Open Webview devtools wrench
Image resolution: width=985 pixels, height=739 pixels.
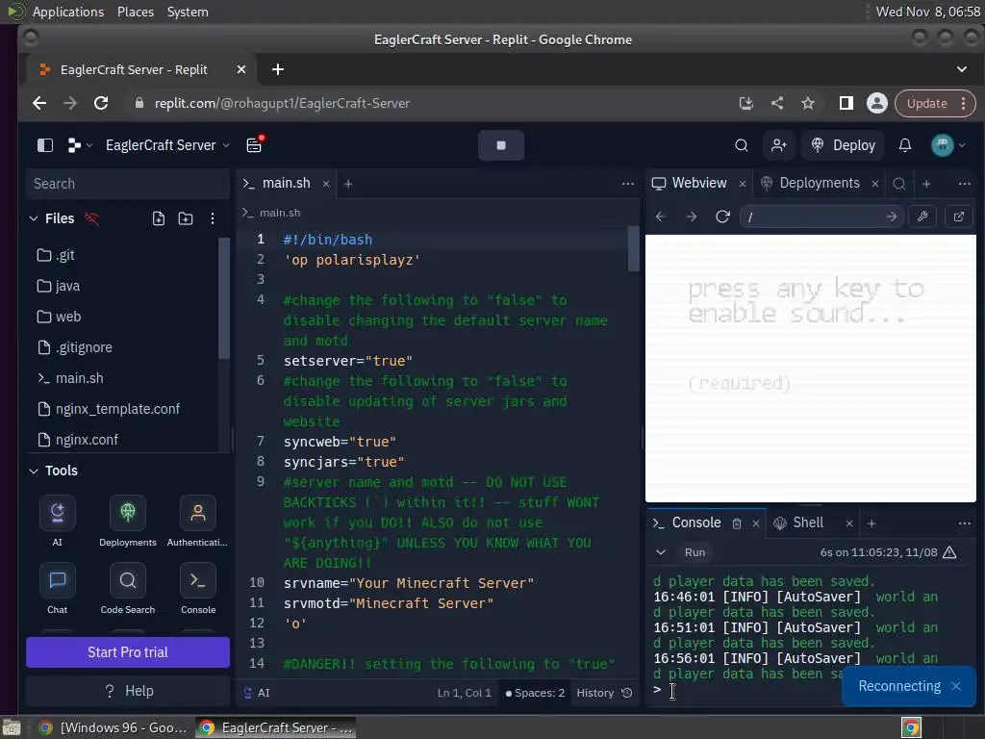[922, 217]
